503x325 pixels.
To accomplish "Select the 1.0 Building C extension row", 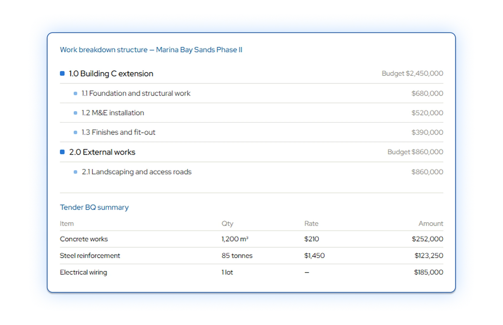I will point(251,74).
